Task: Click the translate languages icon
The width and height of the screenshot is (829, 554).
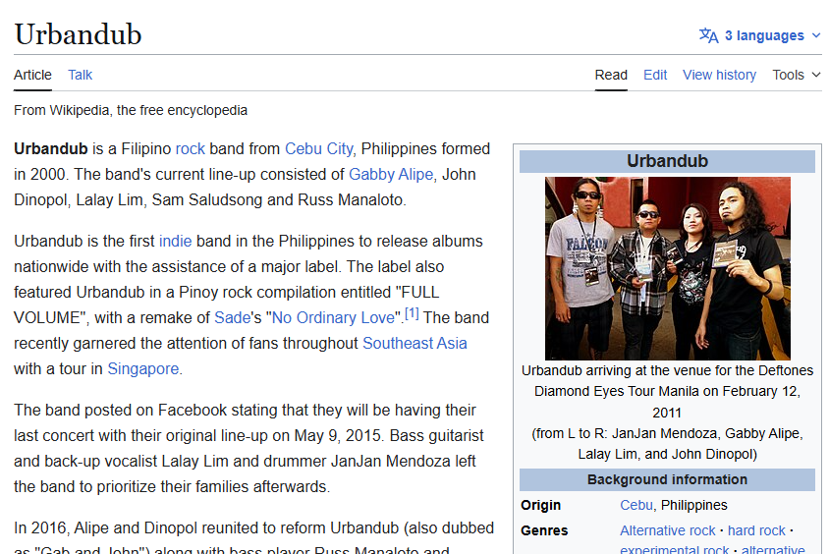Action: pos(708,35)
